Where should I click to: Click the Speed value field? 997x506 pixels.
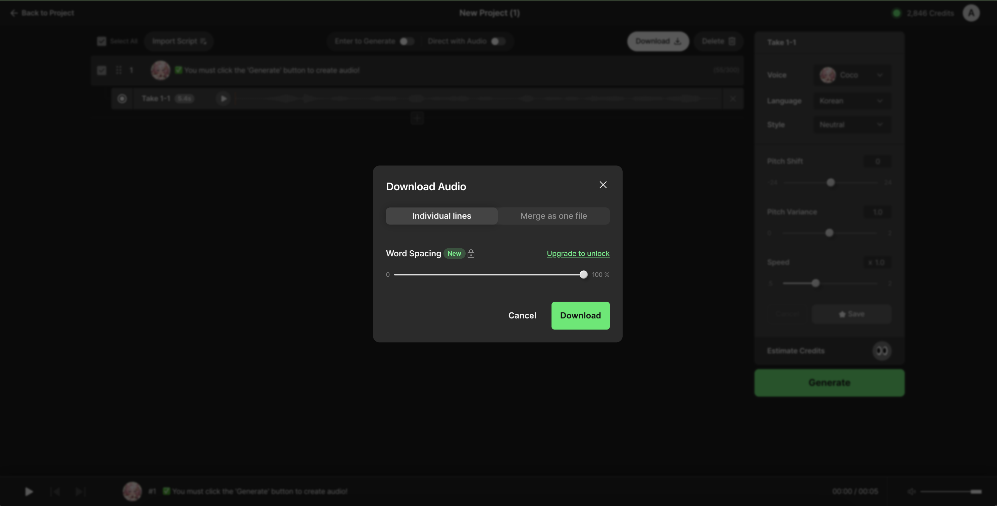[x=877, y=262]
